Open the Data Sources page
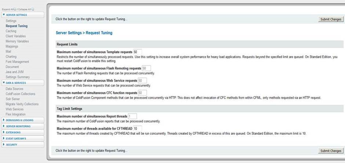The width and height of the screenshot is (345, 163). (x=14, y=89)
